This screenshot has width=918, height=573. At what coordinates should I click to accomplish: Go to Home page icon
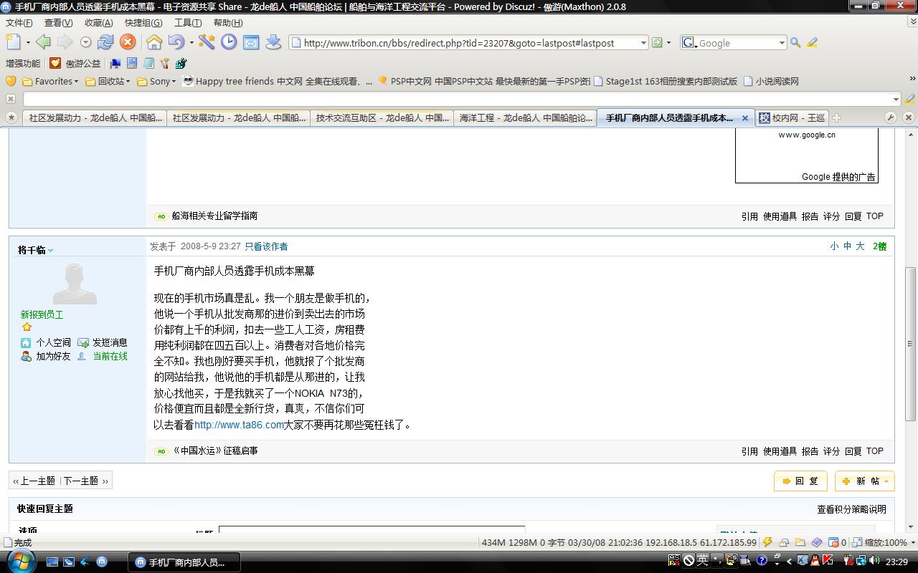153,42
